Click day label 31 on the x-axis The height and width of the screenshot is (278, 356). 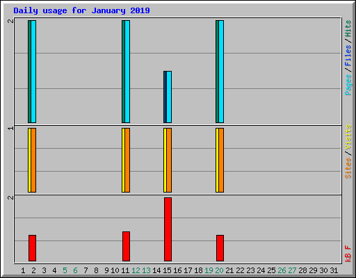(334, 270)
